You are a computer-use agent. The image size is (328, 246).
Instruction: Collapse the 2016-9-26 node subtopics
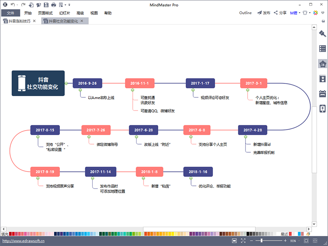click(80, 90)
